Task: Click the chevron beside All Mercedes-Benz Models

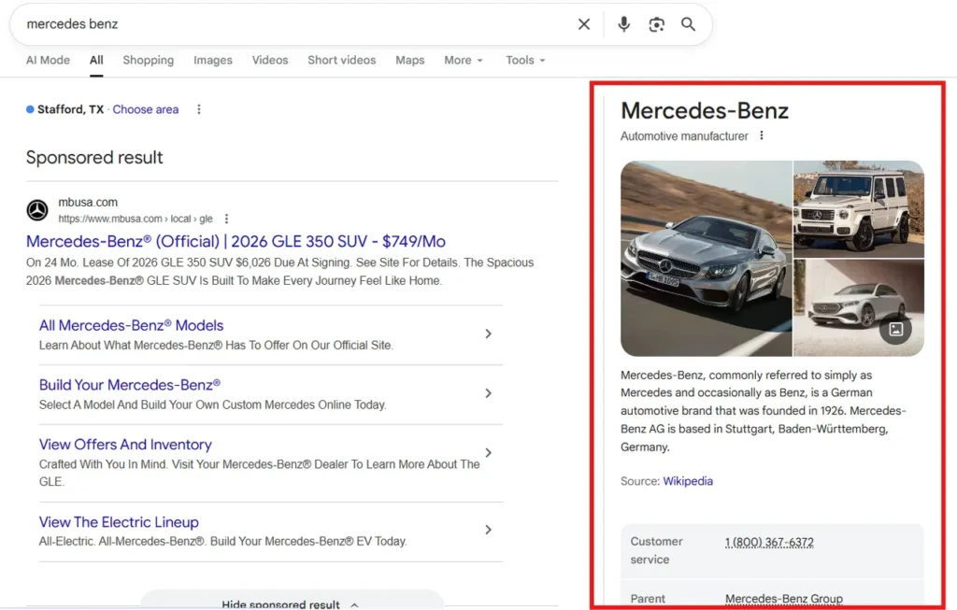Action: click(x=488, y=333)
